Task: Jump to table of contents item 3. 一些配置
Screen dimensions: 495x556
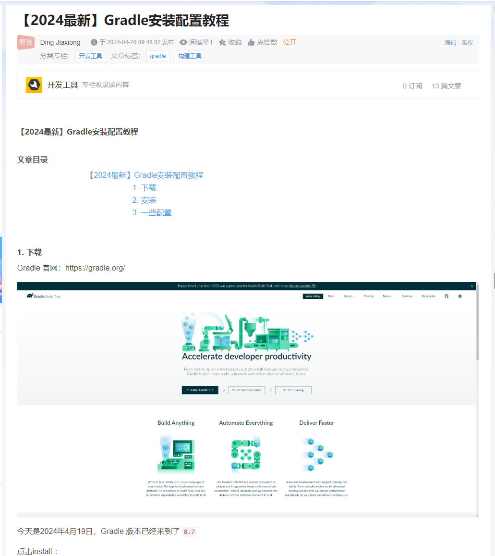Action: [x=152, y=213]
